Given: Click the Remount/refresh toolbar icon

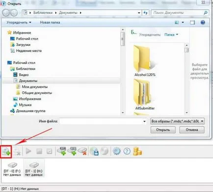Looking at the screenshot, I should (x=49, y=151).
